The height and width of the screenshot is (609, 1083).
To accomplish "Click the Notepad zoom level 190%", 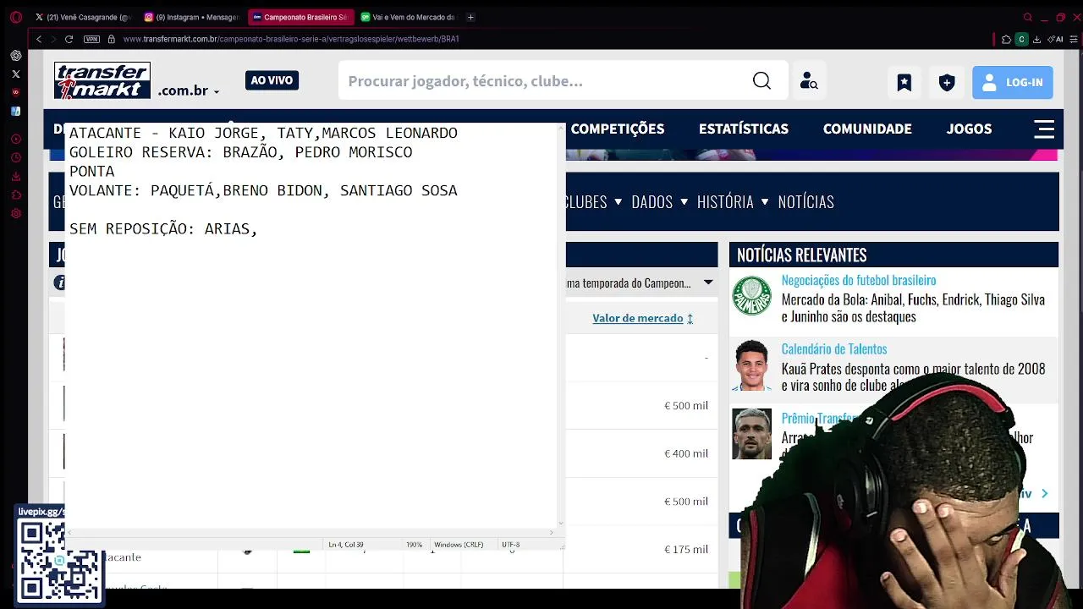I will pyautogui.click(x=414, y=545).
